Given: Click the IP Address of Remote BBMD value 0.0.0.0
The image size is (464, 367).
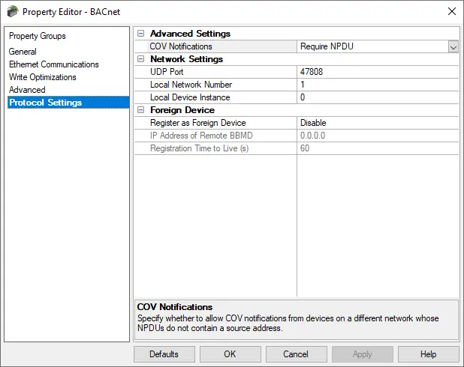Looking at the screenshot, I should [x=378, y=136].
